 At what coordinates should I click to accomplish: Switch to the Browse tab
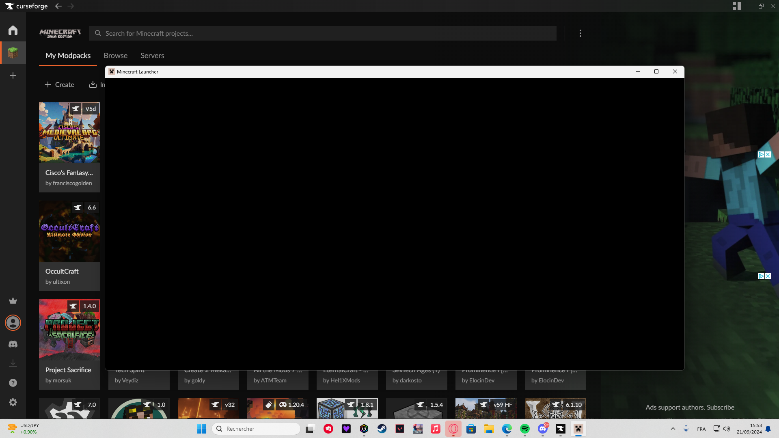116,56
